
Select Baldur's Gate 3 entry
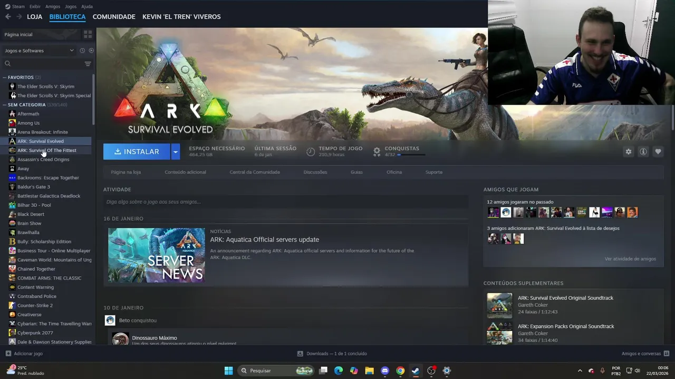(x=34, y=187)
